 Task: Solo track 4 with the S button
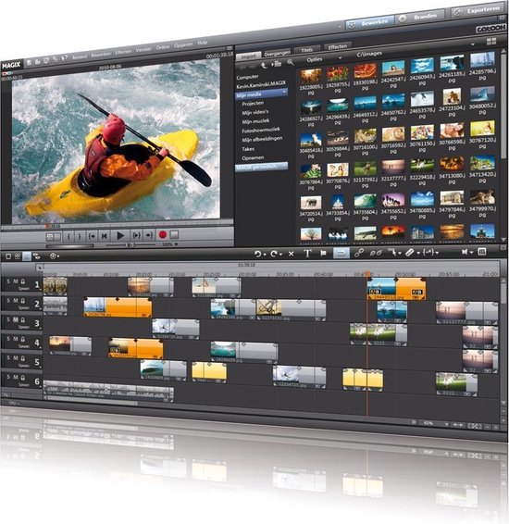tap(8, 339)
